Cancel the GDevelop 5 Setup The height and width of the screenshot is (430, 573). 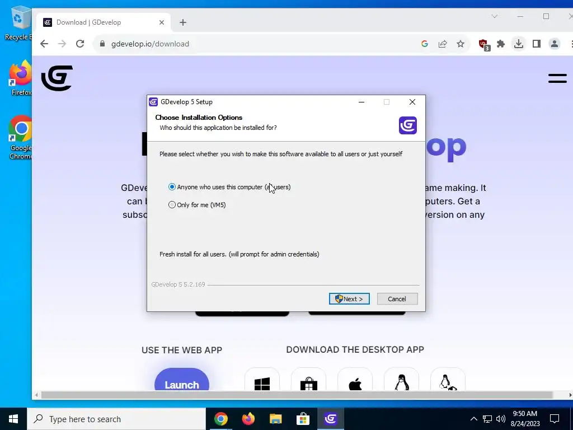click(397, 299)
